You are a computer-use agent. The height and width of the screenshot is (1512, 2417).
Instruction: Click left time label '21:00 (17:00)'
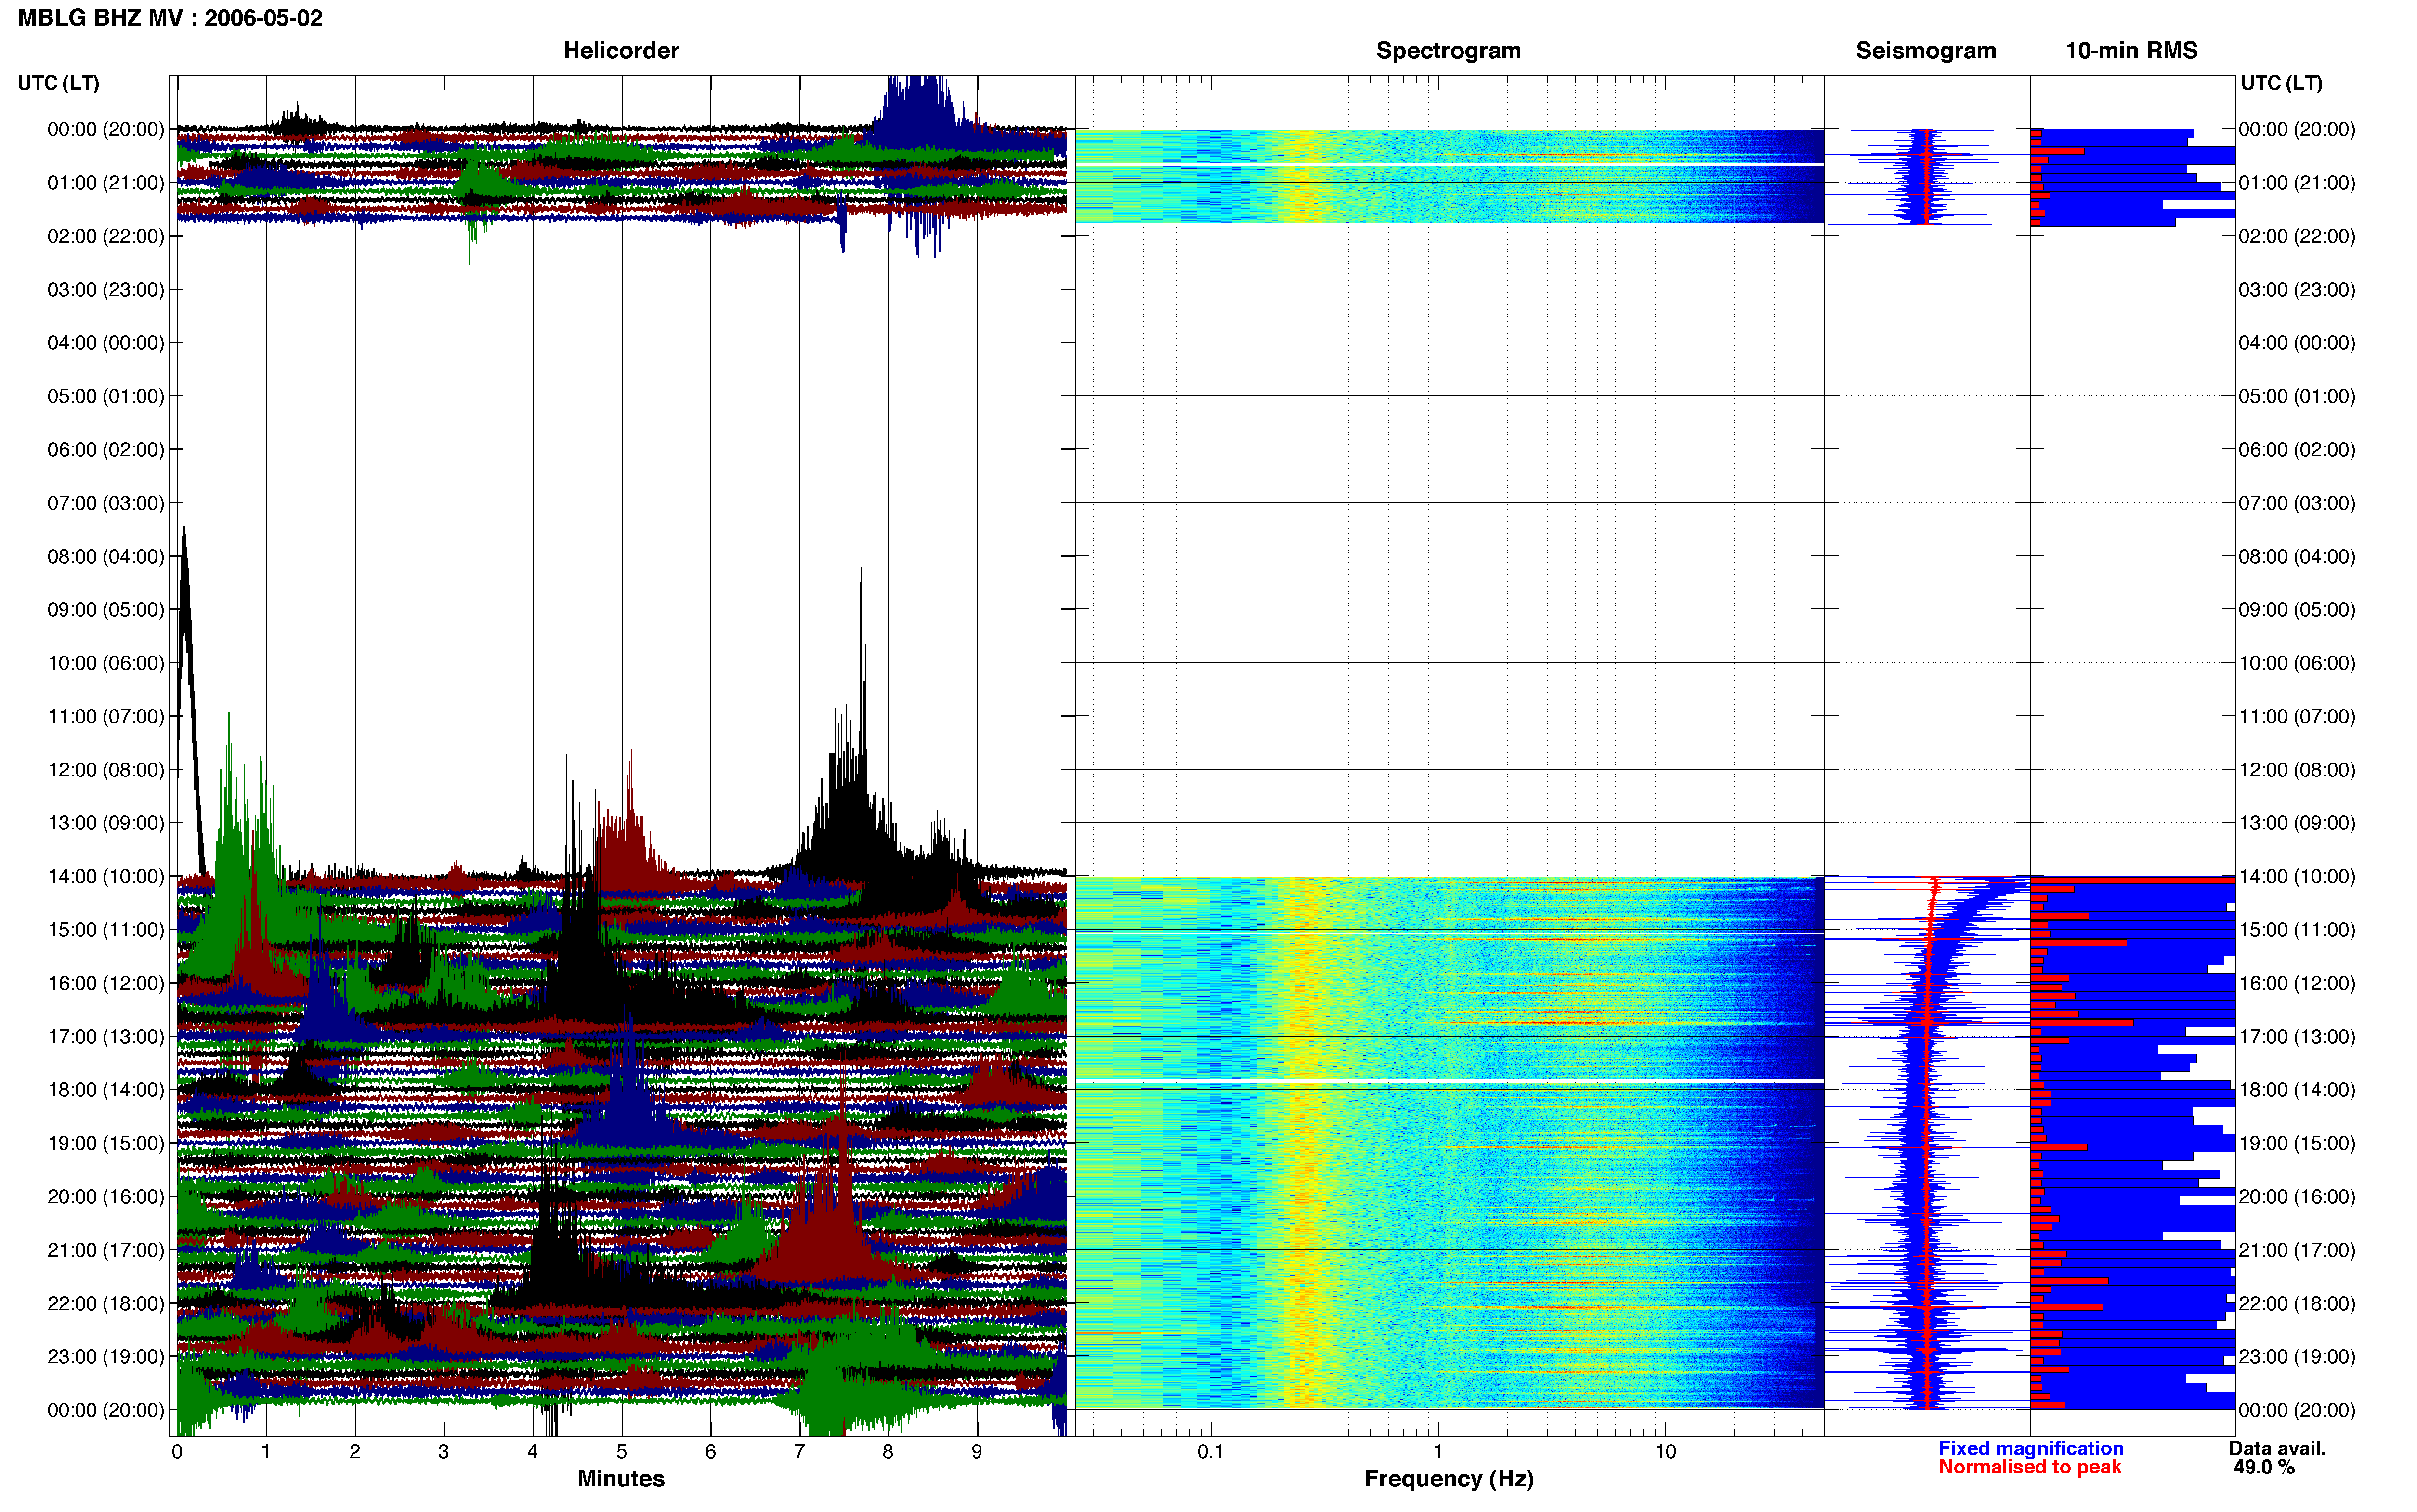point(106,1250)
